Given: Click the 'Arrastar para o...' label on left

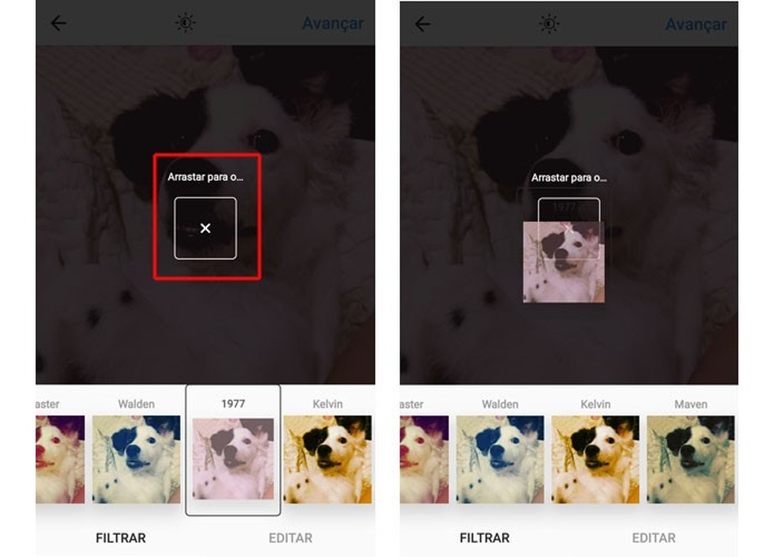Looking at the screenshot, I should coord(205,177).
